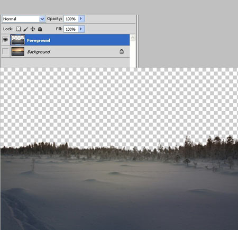Open the Fill slider arrow
238x230 pixels.
point(81,29)
